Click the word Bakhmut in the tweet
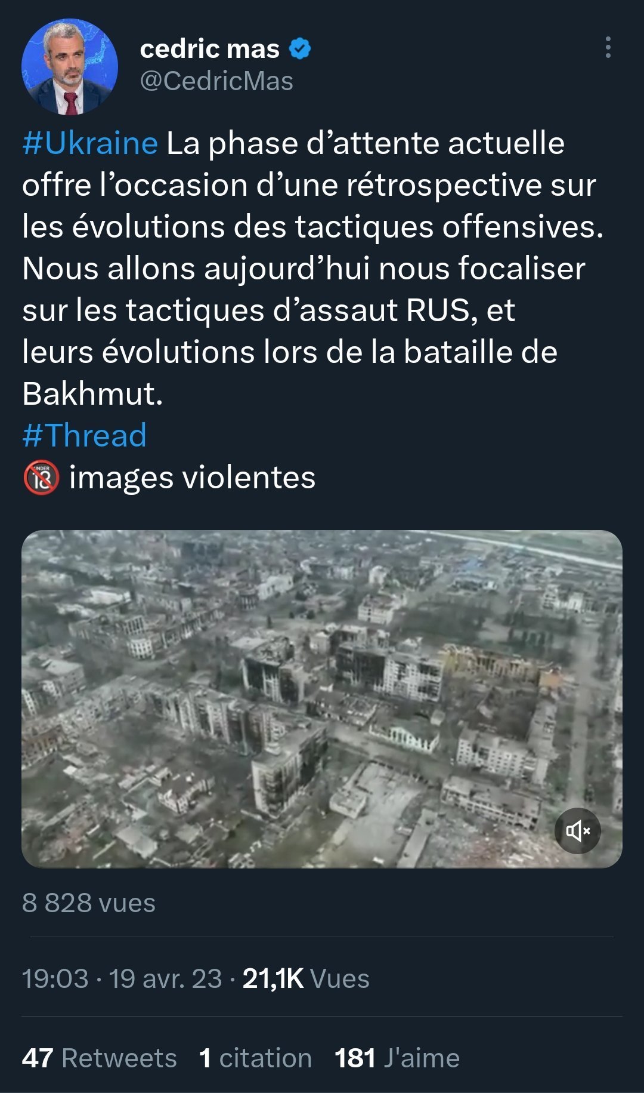This screenshot has height=1093, width=644. click(x=92, y=394)
